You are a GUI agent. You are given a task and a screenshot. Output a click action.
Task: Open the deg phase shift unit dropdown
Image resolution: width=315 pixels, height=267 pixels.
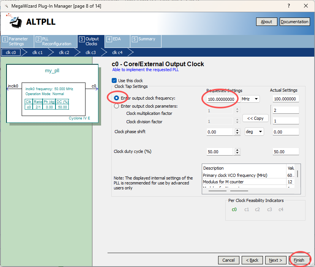pyautogui.click(x=254, y=132)
